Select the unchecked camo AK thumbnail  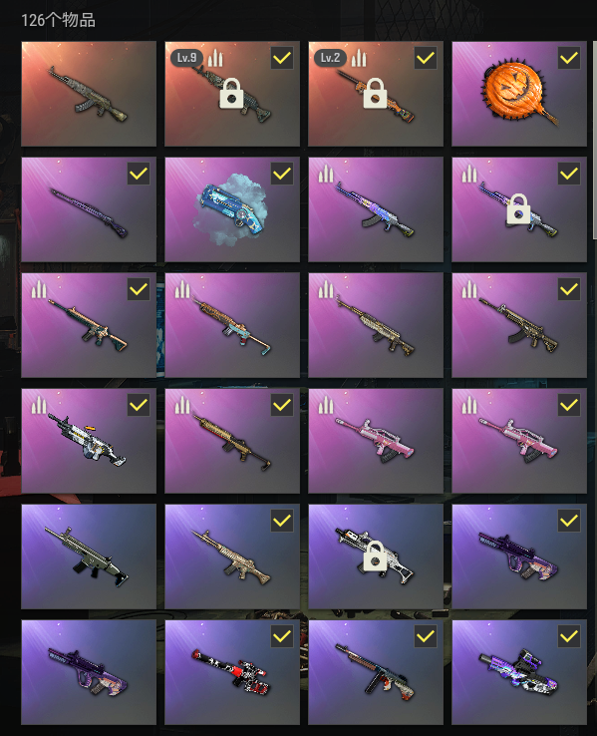[x=89, y=94]
